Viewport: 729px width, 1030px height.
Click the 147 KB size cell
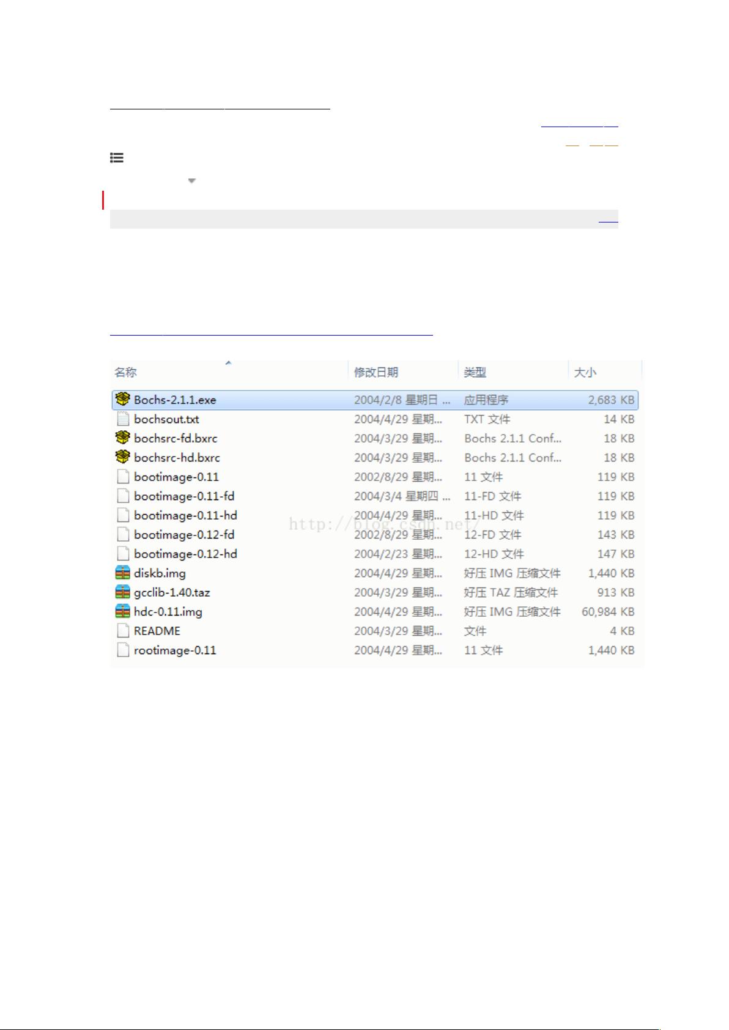pos(616,554)
